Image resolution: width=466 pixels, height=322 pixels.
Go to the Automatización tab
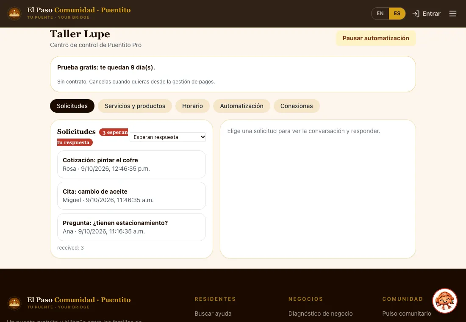point(241,106)
